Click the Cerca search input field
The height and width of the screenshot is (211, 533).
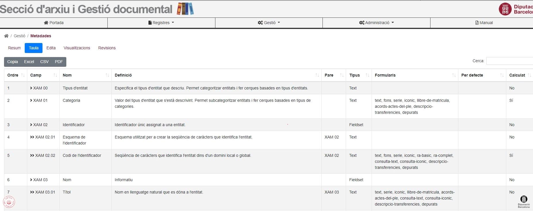509,61
